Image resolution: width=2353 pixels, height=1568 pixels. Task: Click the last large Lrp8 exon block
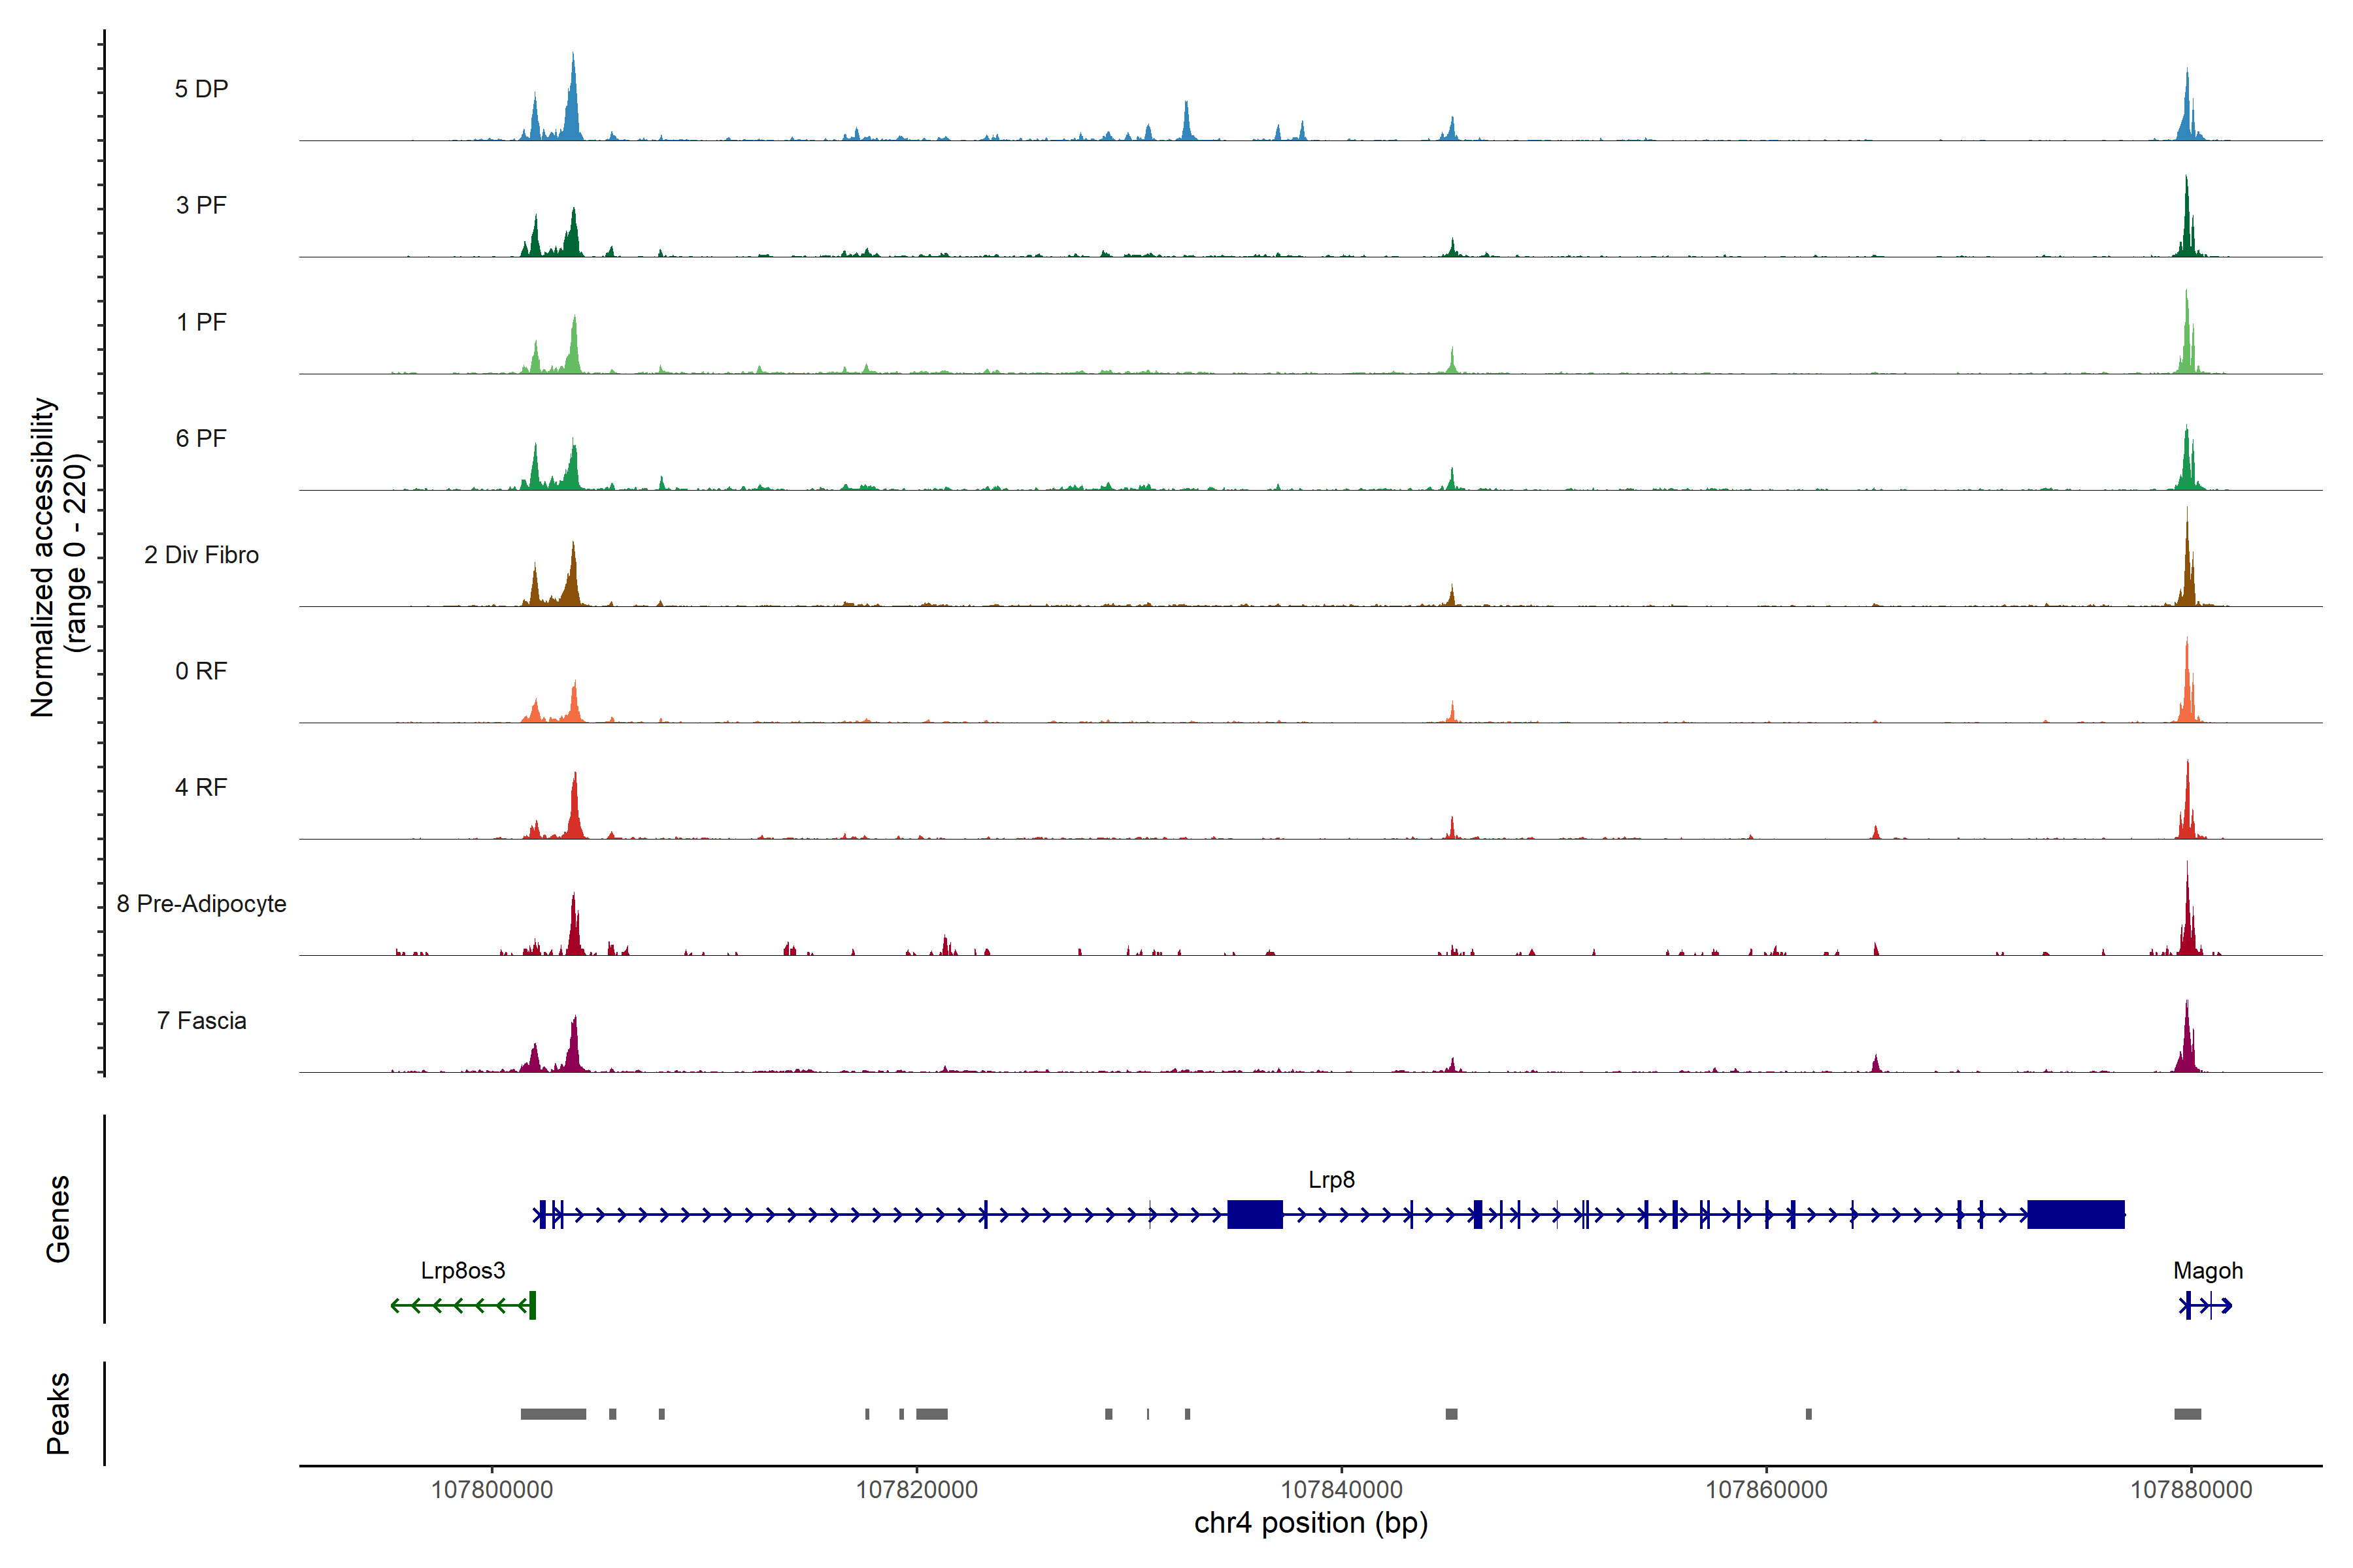[2075, 1214]
